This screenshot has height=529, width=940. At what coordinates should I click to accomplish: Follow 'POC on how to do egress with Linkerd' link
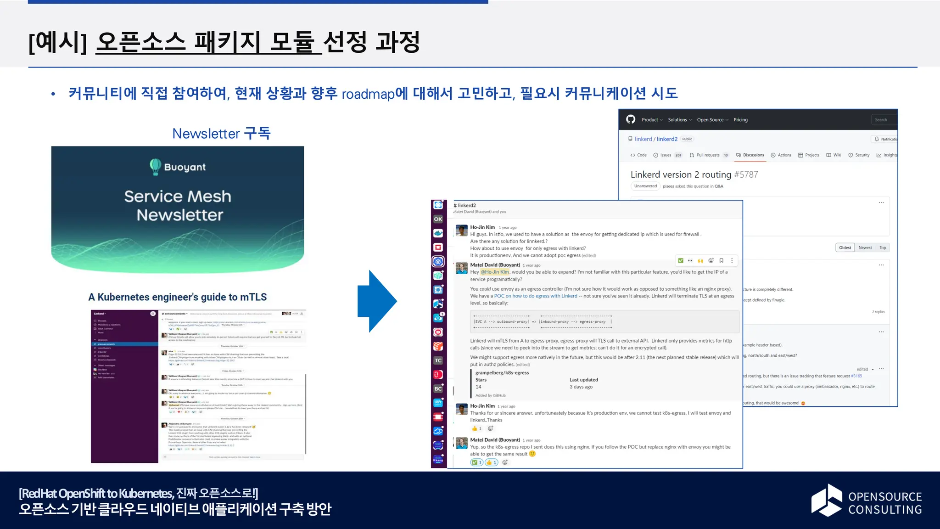[536, 296]
